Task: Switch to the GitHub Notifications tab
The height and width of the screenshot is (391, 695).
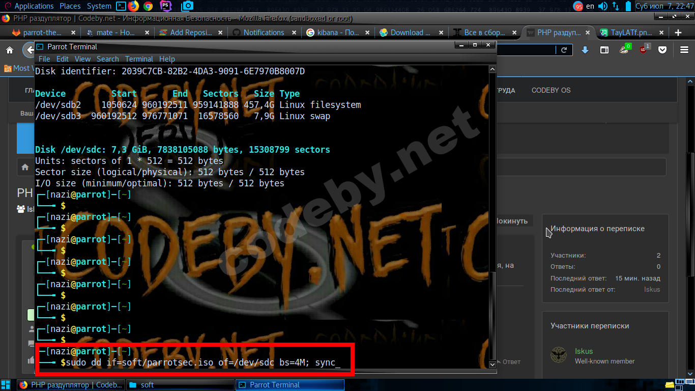Action: [x=264, y=33]
